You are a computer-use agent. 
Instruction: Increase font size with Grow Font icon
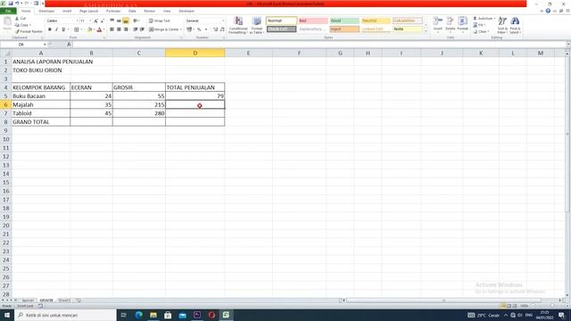95,21
